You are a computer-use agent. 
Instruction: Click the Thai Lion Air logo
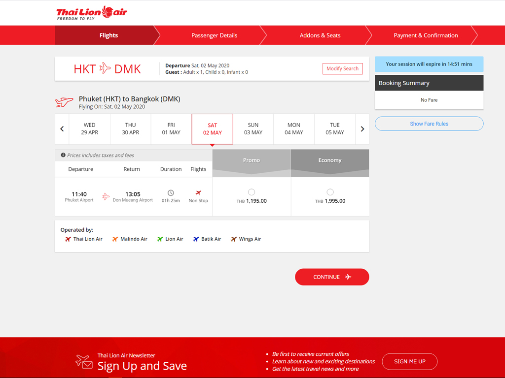click(x=91, y=13)
